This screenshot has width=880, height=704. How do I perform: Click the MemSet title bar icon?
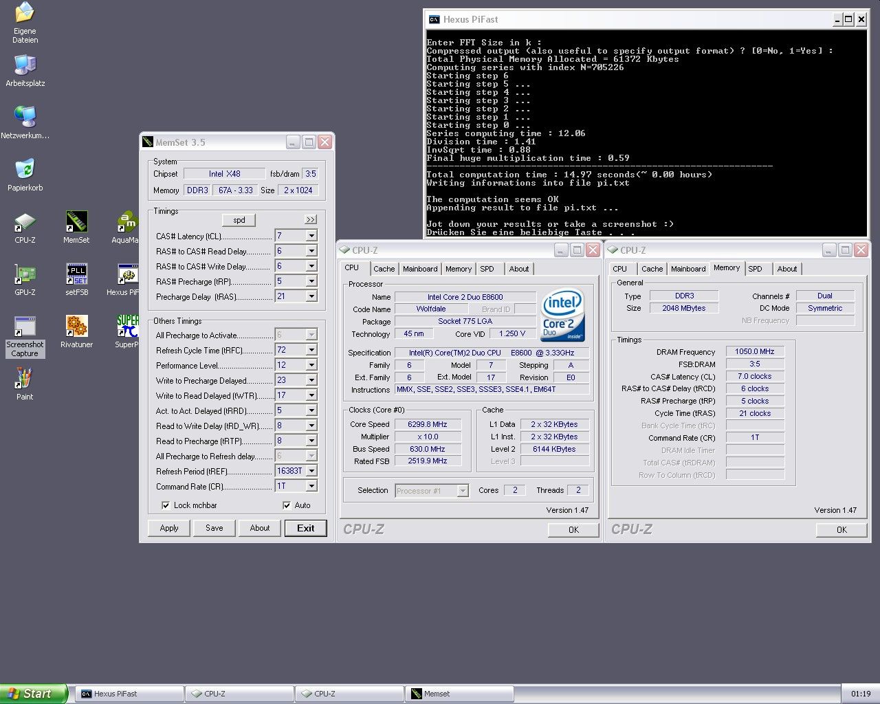coord(147,142)
